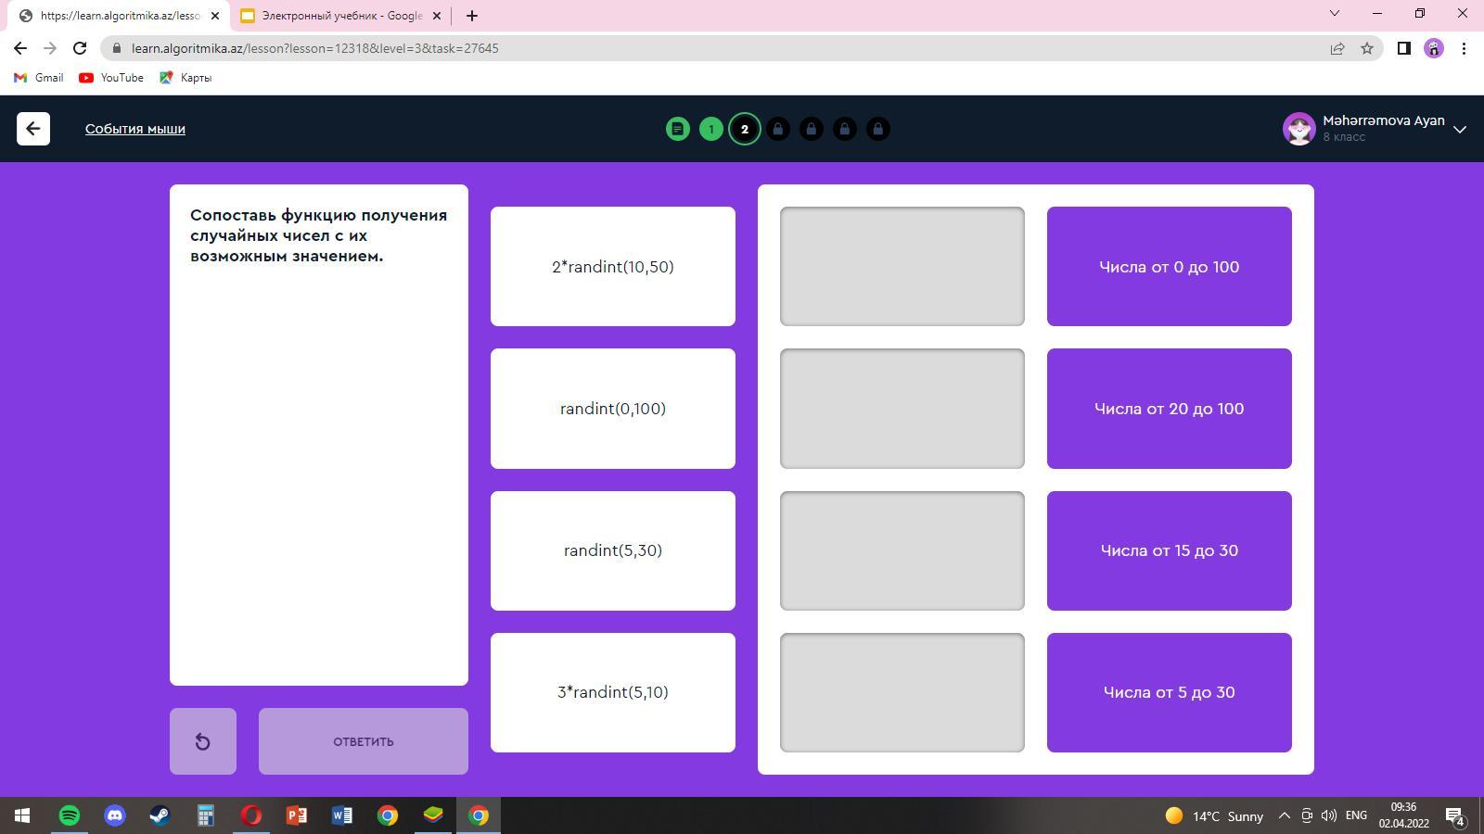The width and height of the screenshot is (1484, 834).
Task: Click the Числа от 5 до 30 label
Action: [1170, 692]
